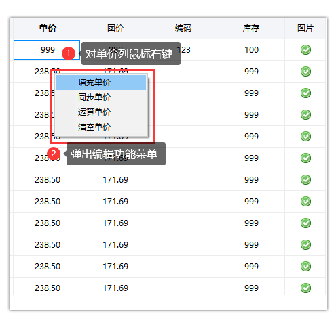Choose 清空单价 in the popup menu
This screenshot has width=336, height=327.
pos(101,127)
